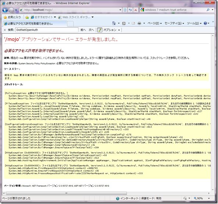Toggle the find highlight pencil icon
Screen dimensions: 218x204
click(x=100, y=30)
